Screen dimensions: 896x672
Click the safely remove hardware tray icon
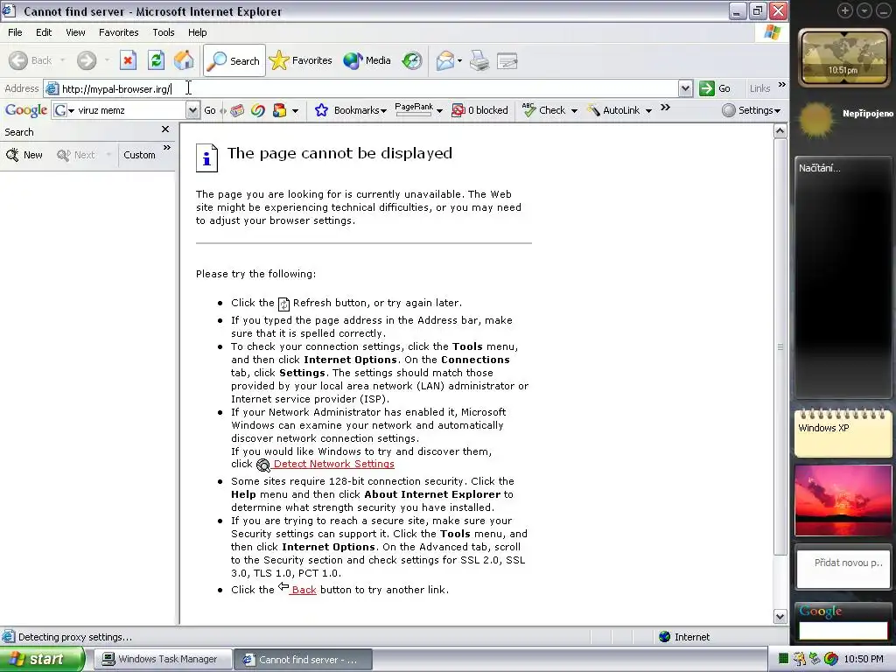[x=815, y=659]
